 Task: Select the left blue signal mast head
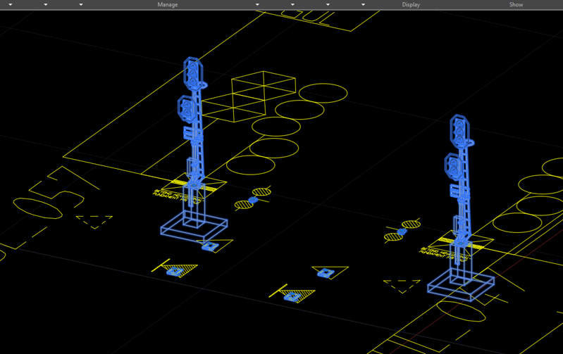click(x=194, y=72)
